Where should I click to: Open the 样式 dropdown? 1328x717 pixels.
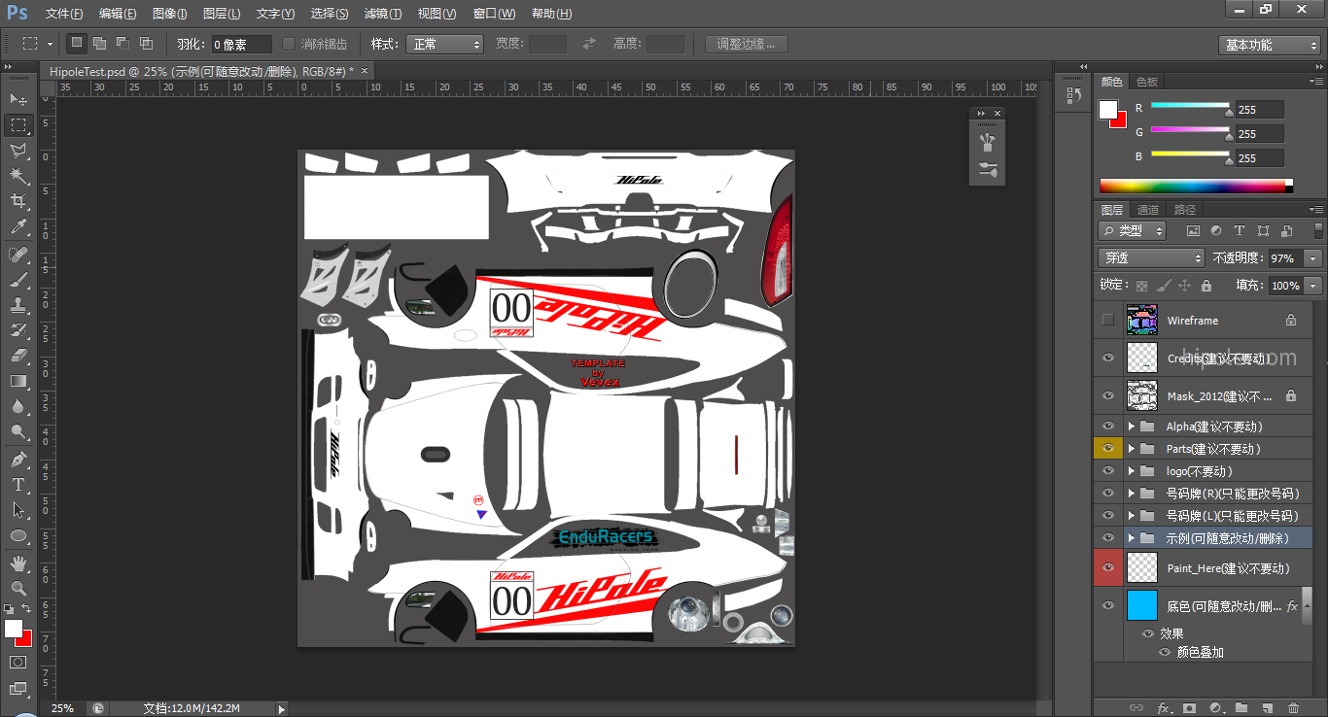tap(445, 44)
